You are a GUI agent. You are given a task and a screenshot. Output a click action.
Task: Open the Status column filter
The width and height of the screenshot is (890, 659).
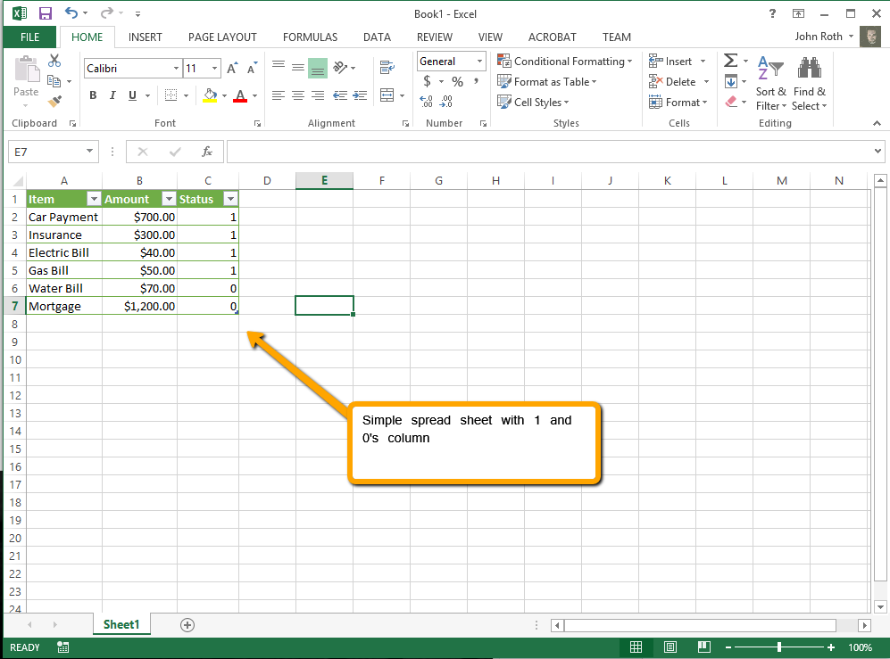230,198
